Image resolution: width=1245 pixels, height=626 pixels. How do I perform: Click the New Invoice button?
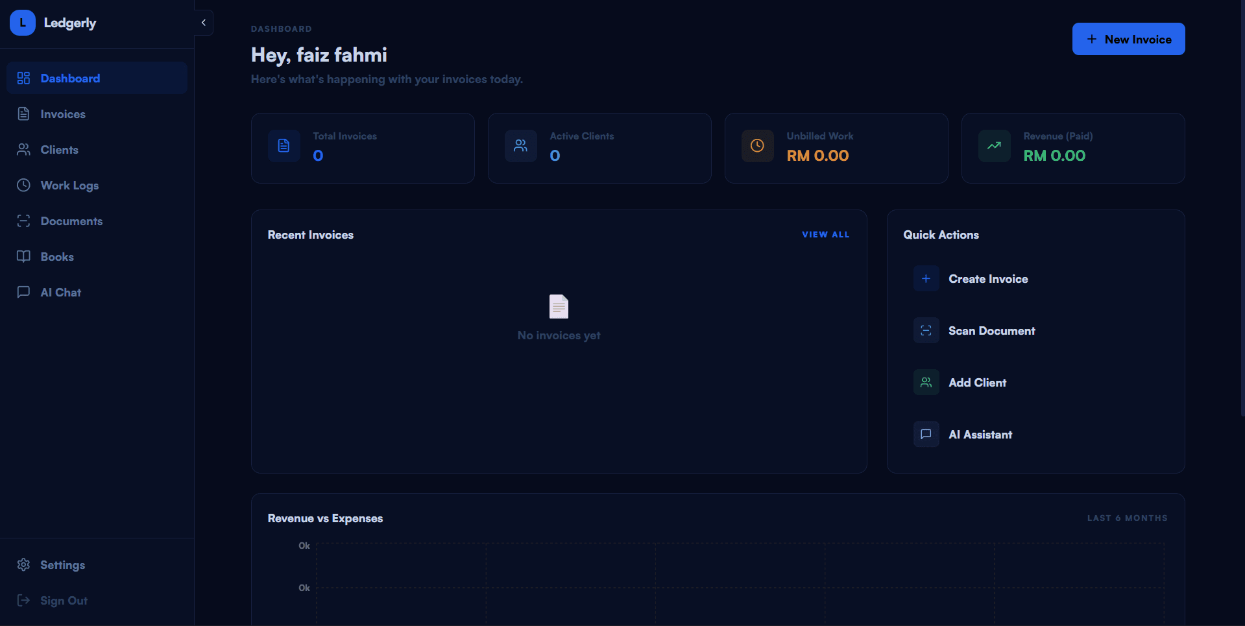1128,39
